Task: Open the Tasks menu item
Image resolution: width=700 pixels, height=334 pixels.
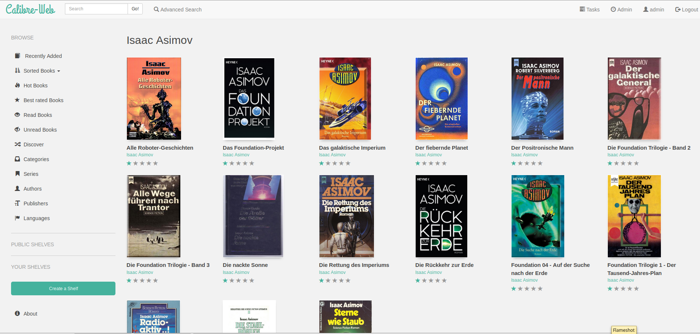Action: pos(589,10)
